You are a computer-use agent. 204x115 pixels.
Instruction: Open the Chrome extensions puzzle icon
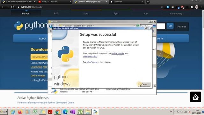[192, 7]
